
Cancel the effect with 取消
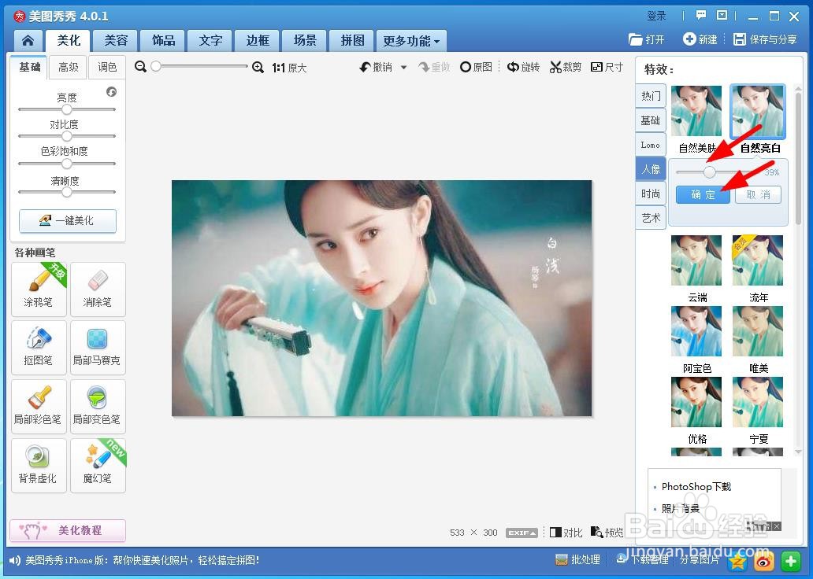pos(758,195)
